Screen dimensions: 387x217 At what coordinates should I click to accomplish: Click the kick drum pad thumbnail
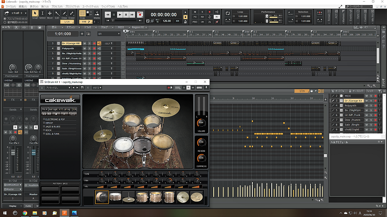pos(102,197)
